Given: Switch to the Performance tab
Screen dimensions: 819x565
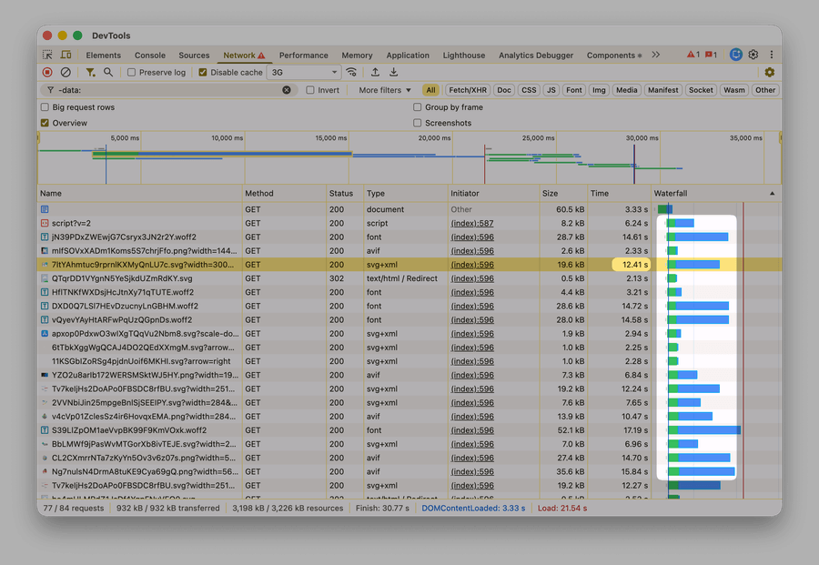Looking at the screenshot, I should pos(304,55).
